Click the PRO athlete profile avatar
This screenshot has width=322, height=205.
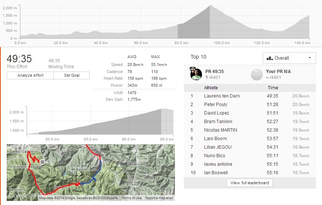coord(196,75)
